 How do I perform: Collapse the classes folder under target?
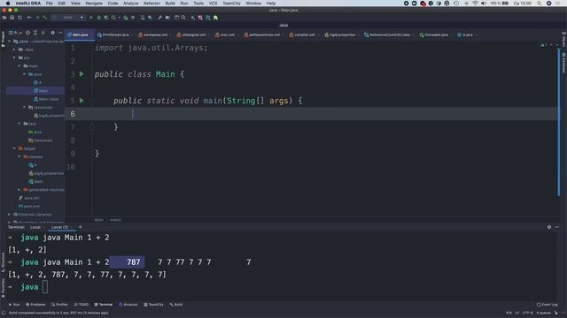click(19, 156)
